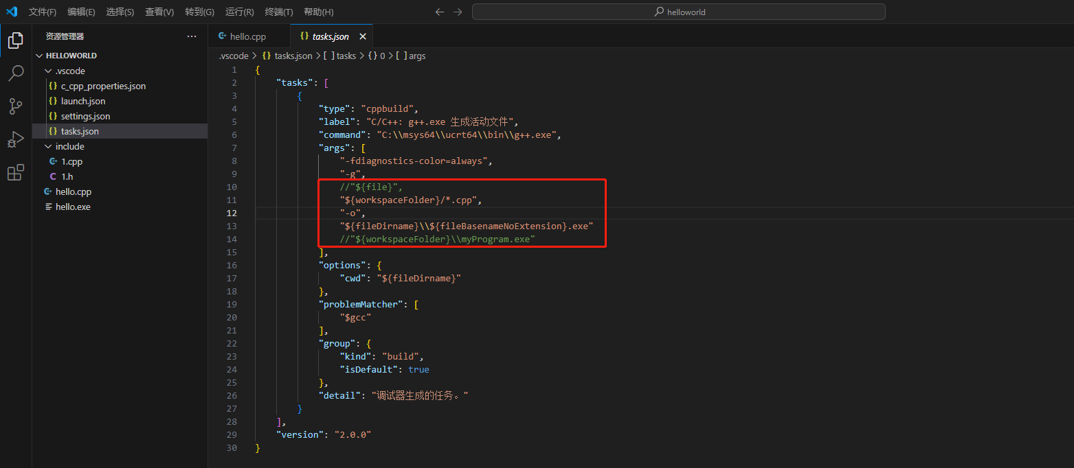1074x468 pixels.
Task: Open the 运行(R) menu
Action: (239, 12)
